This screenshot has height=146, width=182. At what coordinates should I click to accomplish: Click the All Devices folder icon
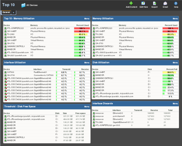23,5
